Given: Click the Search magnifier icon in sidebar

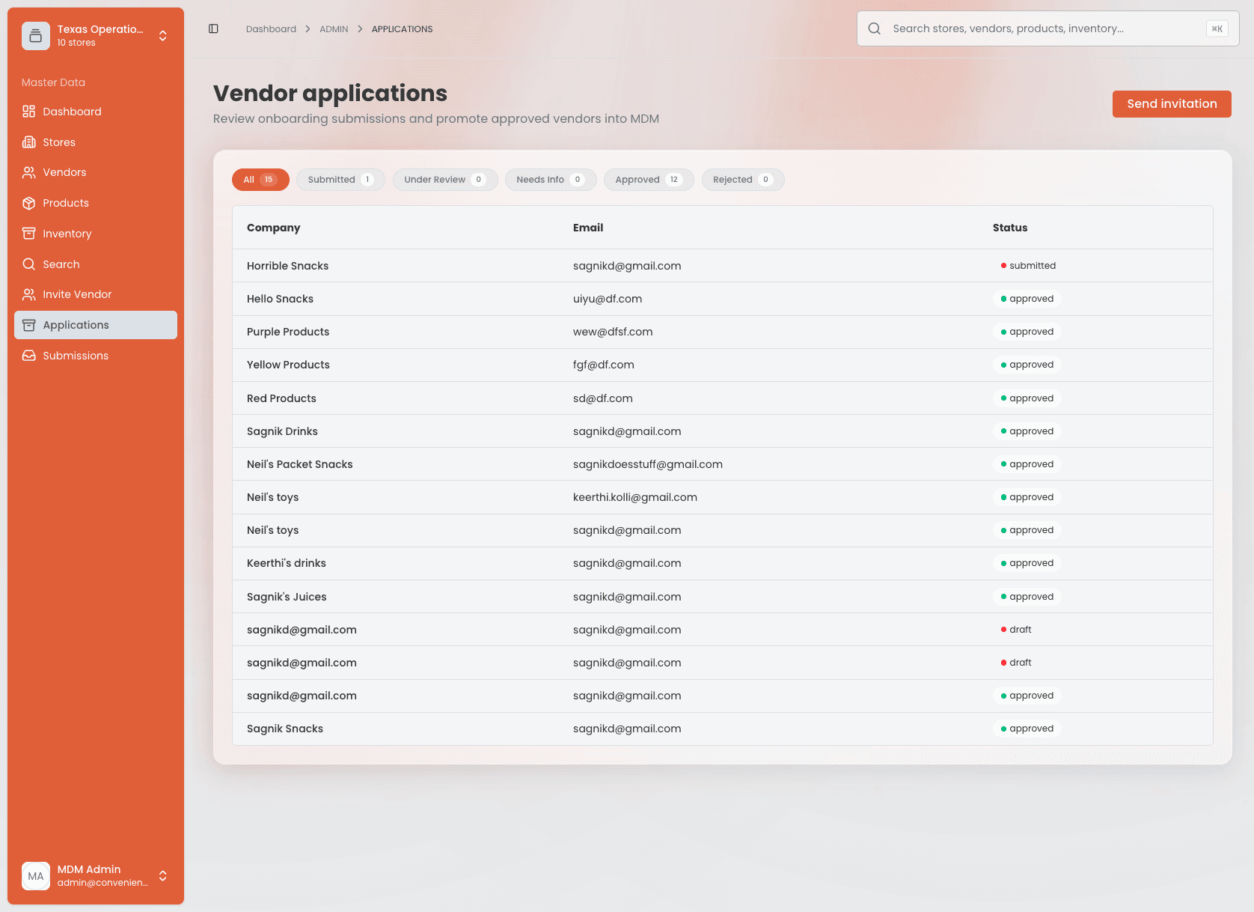Looking at the screenshot, I should tap(29, 264).
